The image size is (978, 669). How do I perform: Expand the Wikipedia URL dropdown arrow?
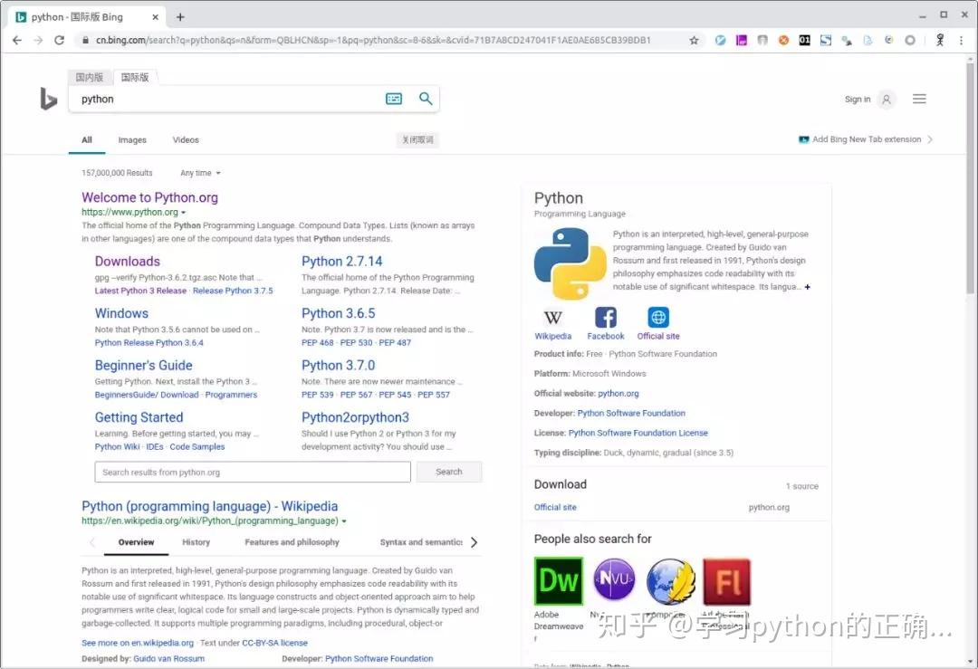[344, 521]
